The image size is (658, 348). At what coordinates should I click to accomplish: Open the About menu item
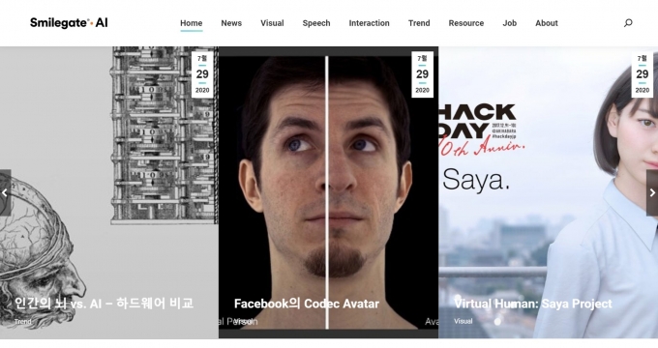[x=547, y=23]
